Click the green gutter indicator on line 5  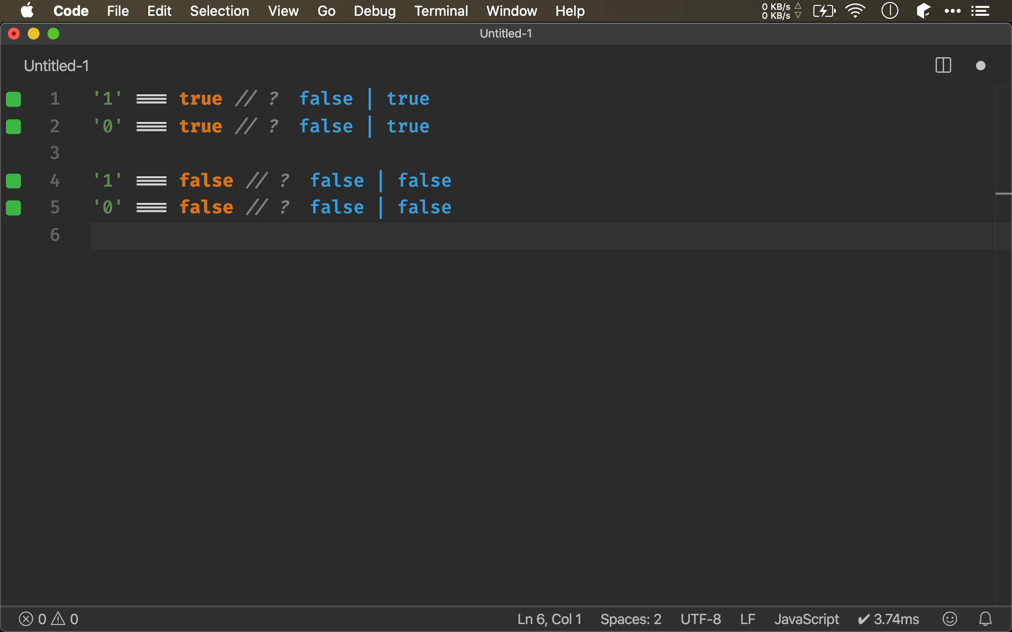tap(13, 208)
